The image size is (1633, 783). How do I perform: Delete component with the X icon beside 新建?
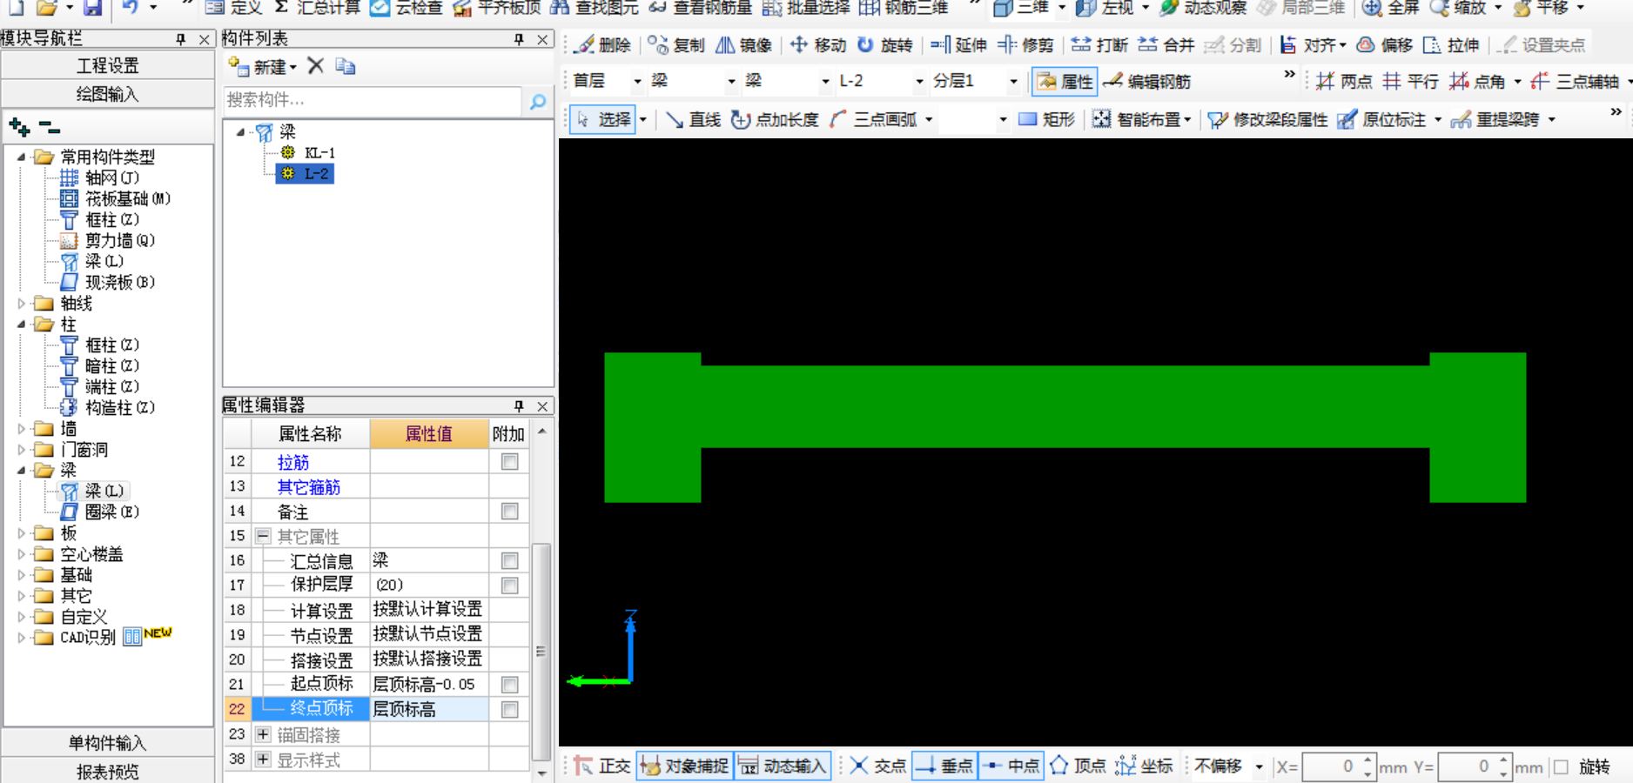(x=316, y=66)
